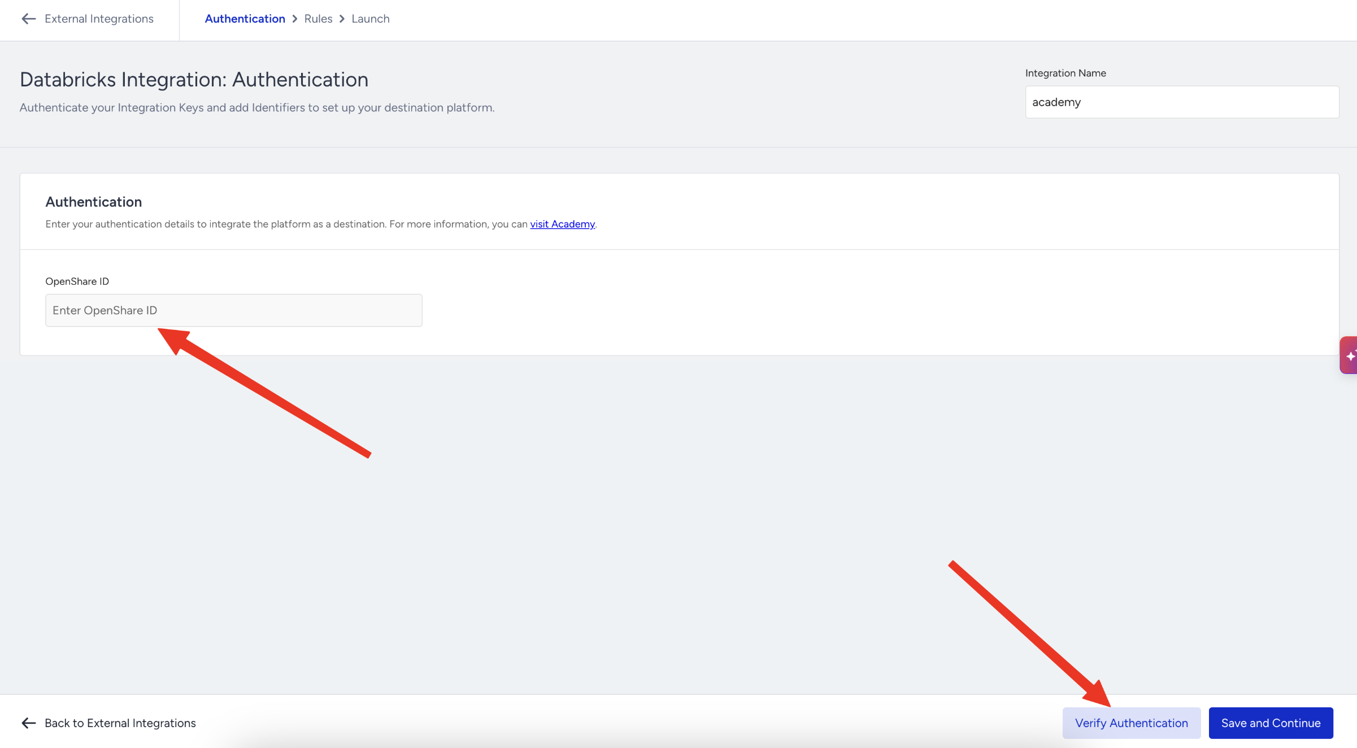Click the Databricks Integration: Authentication page title
The image size is (1357, 748).
point(194,80)
